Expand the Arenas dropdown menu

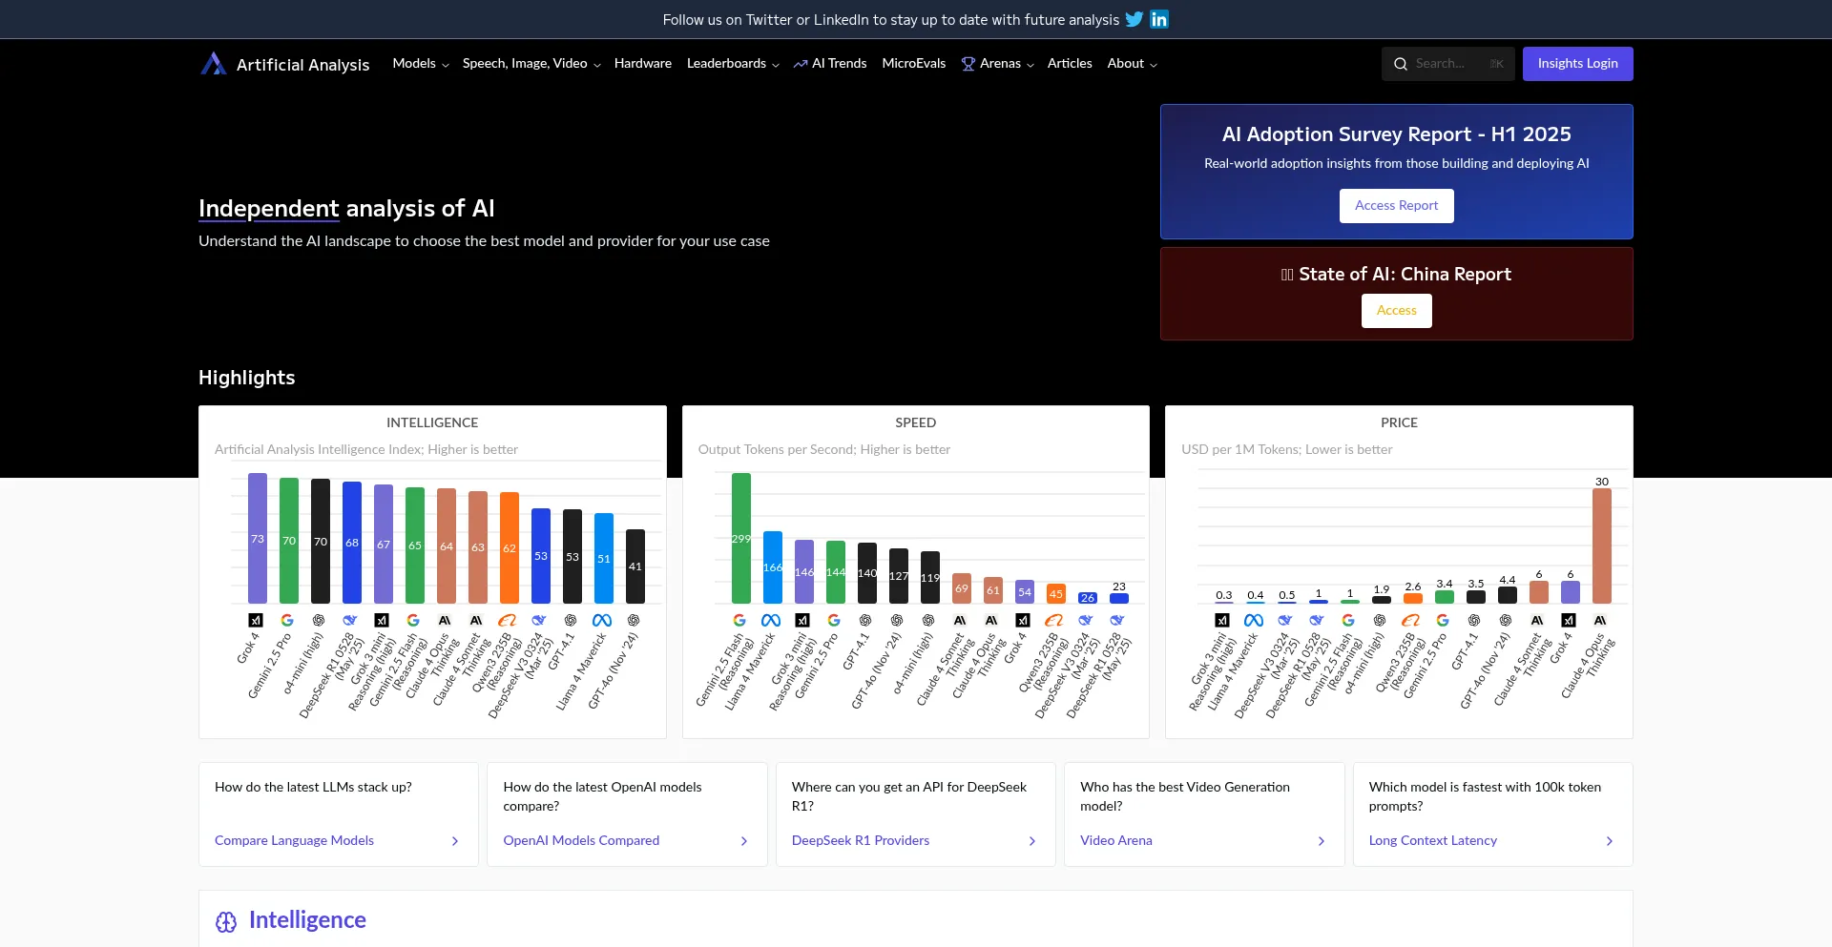[x=998, y=63]
